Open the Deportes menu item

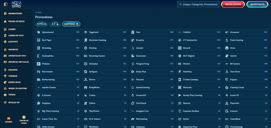(x=13, y=50)
